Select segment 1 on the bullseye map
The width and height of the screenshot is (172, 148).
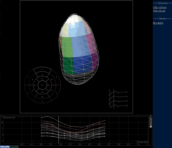[x=42, y=69]
